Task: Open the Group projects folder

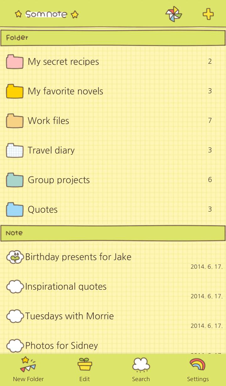Action: [59, 180]
